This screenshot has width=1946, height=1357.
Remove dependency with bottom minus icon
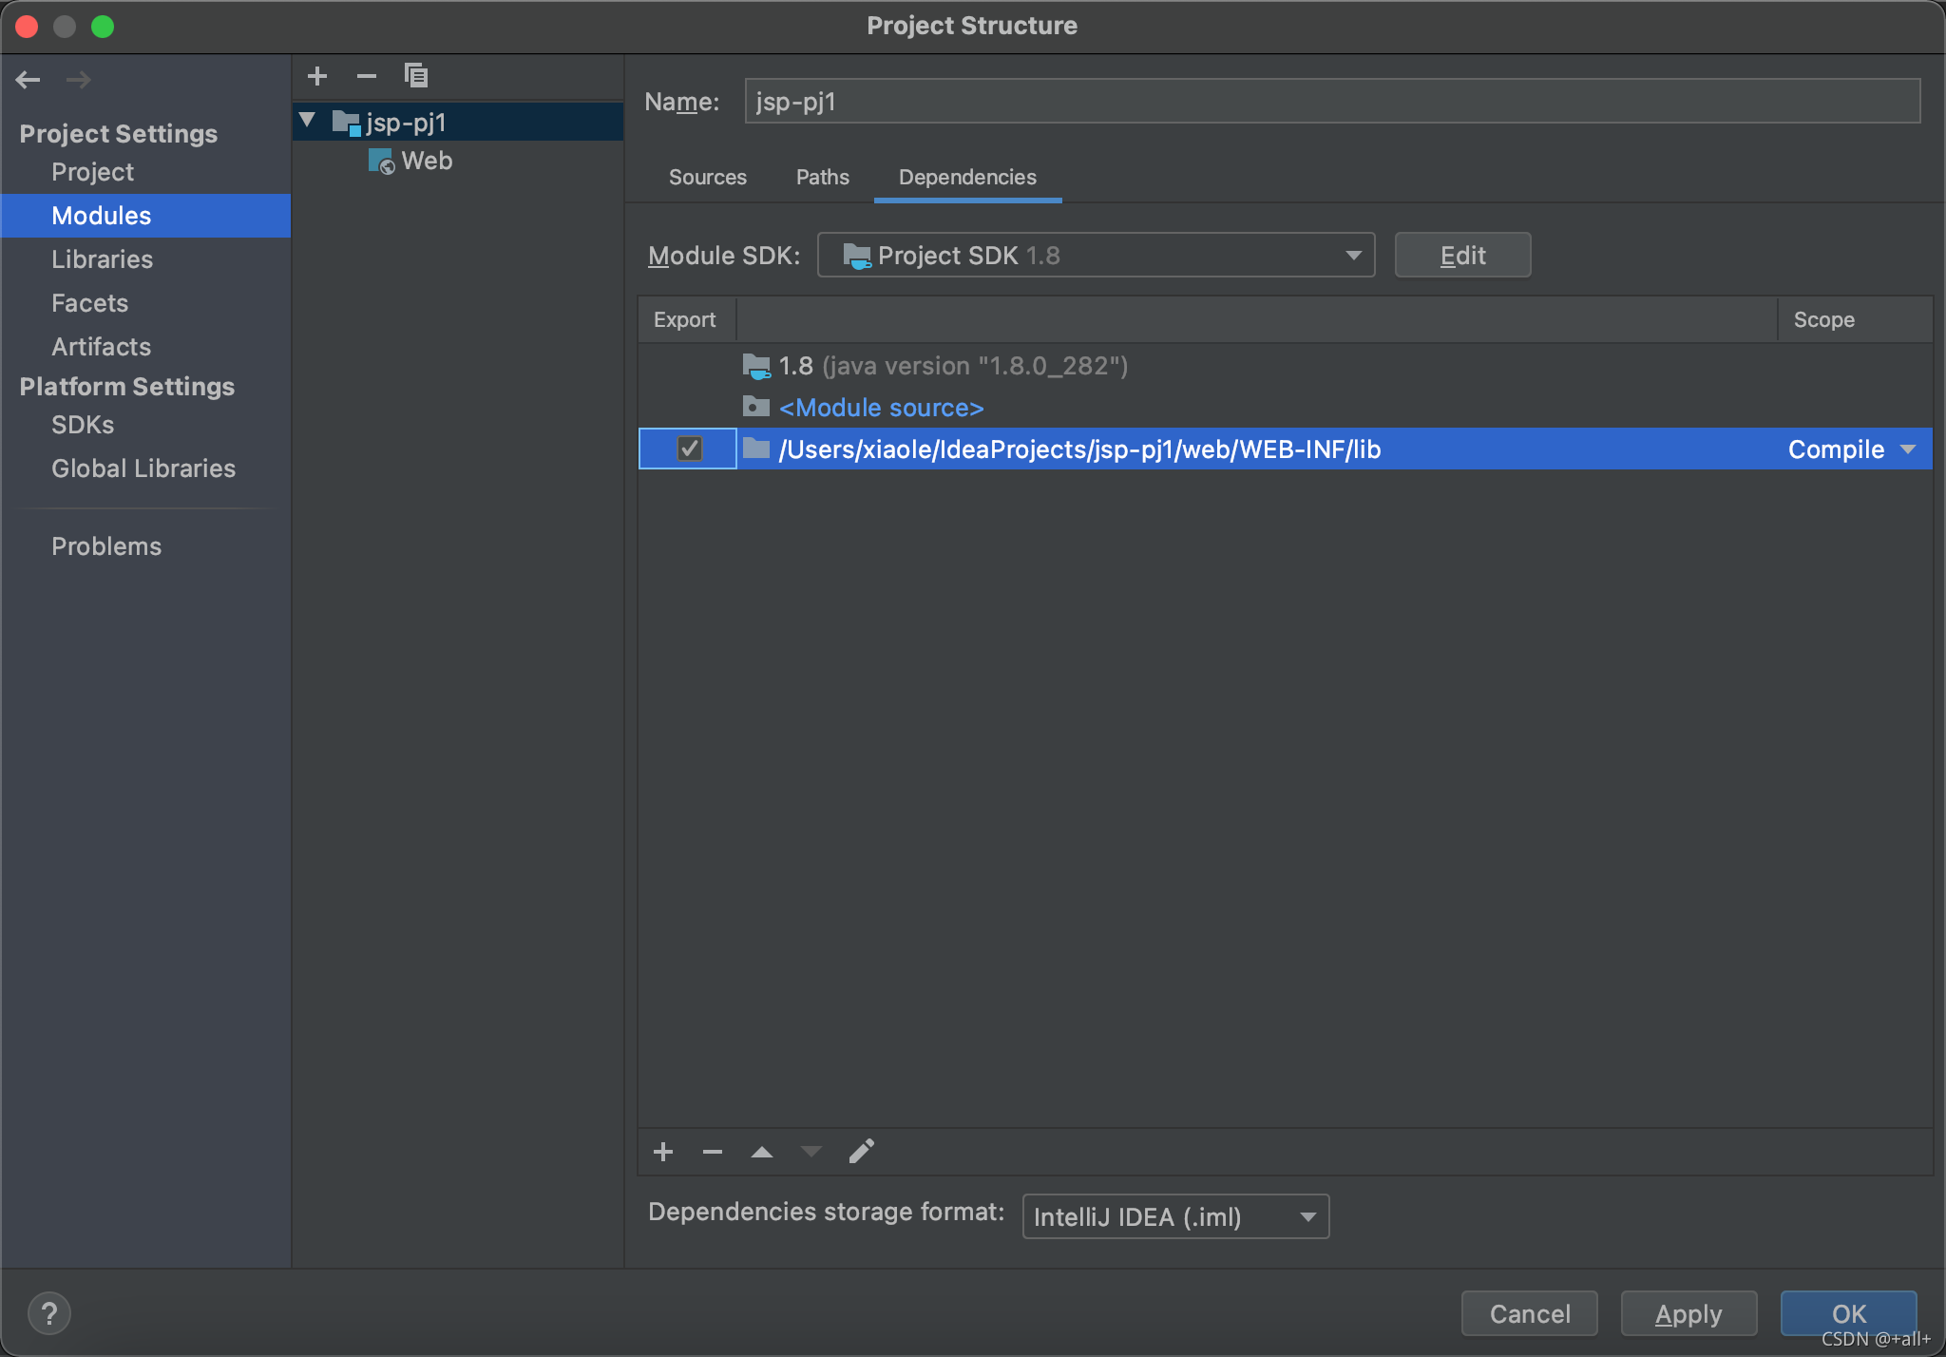pos(713,1152)
